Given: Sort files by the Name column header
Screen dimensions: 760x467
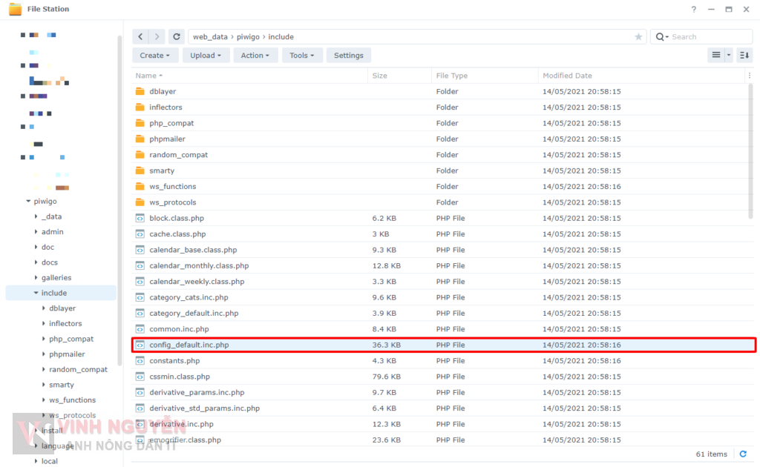Looking at the screenshot, I should pyautogui.click(x=146, y=76).
